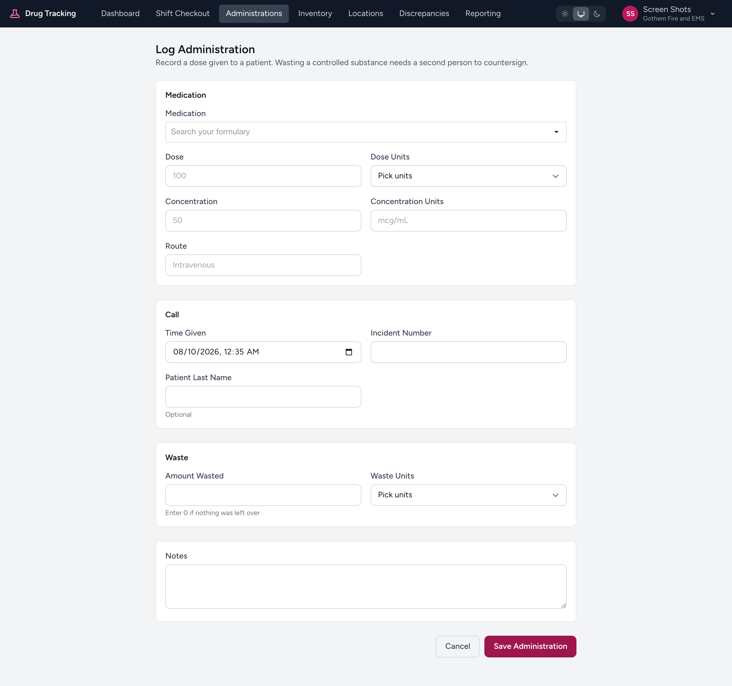This screenshot has width=732, height=686.
Task: Click the Optional hint under Patient Last Name
Action: point(178,414)
